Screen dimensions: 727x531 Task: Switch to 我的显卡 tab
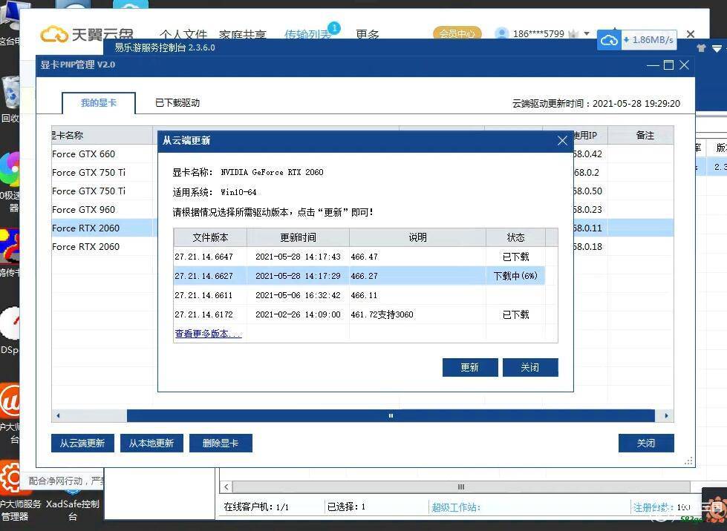99,103
